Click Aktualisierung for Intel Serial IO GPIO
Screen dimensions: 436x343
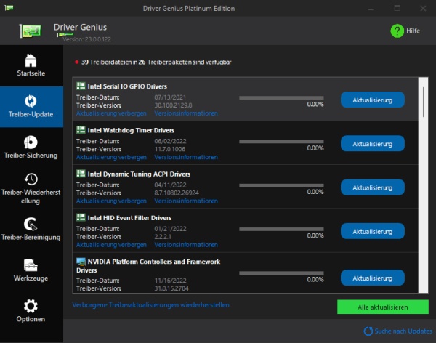373,100
